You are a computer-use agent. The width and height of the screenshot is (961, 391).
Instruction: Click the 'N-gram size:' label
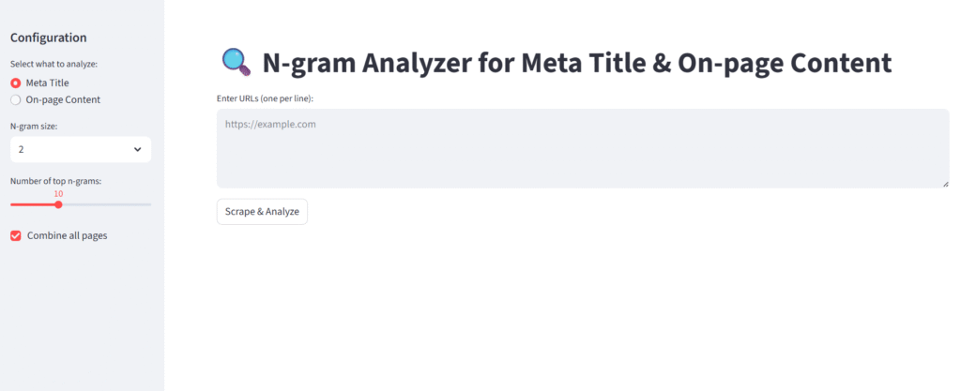(35, 126)
